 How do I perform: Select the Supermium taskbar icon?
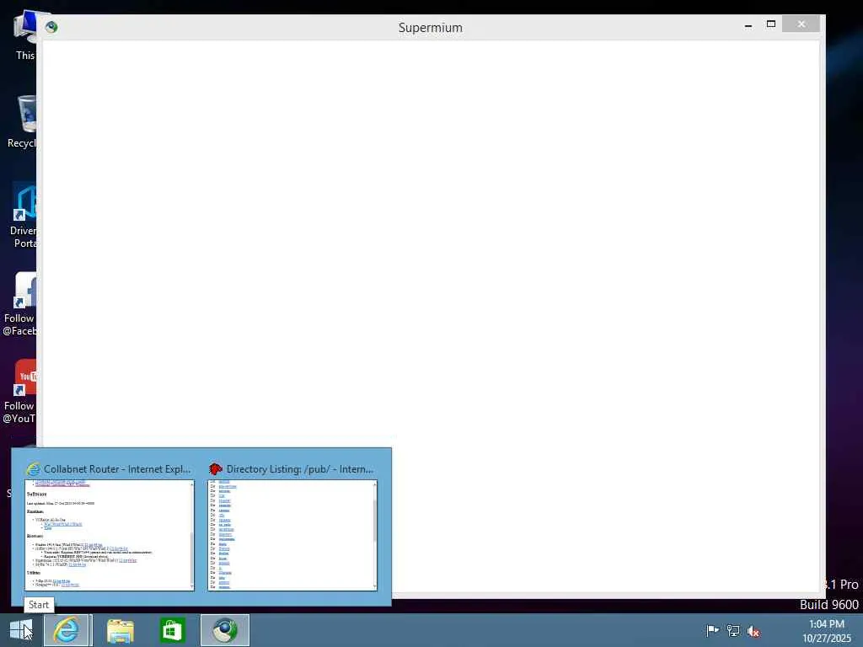pyautogui.click(x=224, y=630)
